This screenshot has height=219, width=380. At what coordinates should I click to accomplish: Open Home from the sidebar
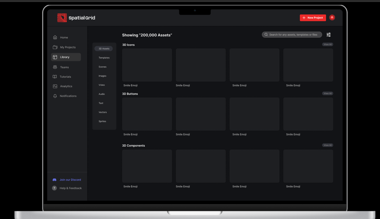click(64, 37)
